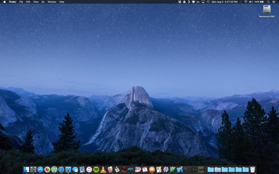Open the Go menu
This screenshot has width=279, height=174.
point(43,2)
